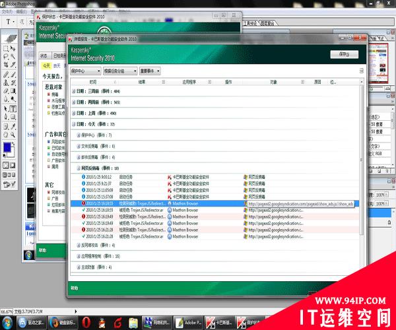Screen dimensions: 396x330
Task: Click the 对象 column header
Action: point(273,82)
